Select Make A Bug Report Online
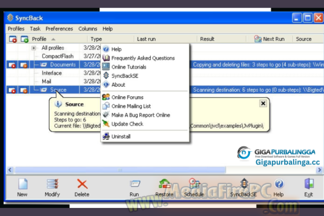The height and width of the screenshot is (216, 324). pos(145,115)
